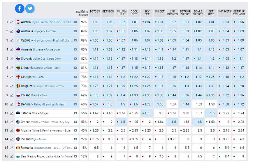Select BETFAIR EXCHANGE column header
Screen dimensions: 253x163
tap(239, 13)
